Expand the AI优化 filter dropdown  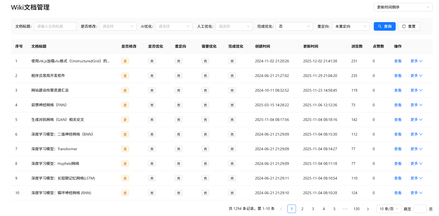174,26
